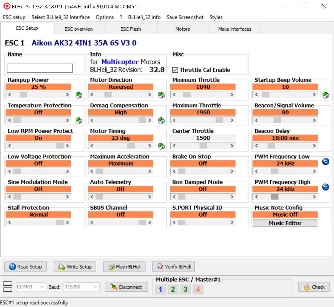Open the Styles menu
This screenshot has width=334, height=307.
pos(216,17)
